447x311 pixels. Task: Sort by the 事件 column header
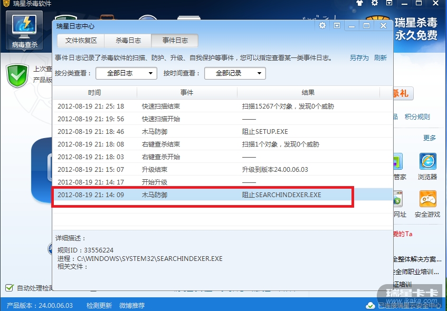click(x=187, y=93)
